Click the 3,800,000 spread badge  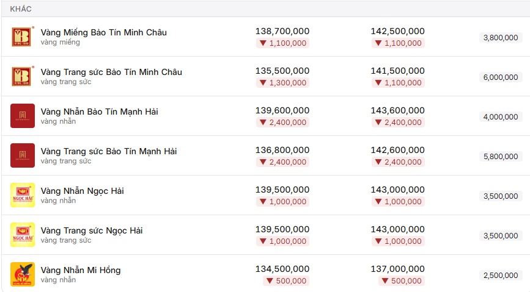[501, 37]
